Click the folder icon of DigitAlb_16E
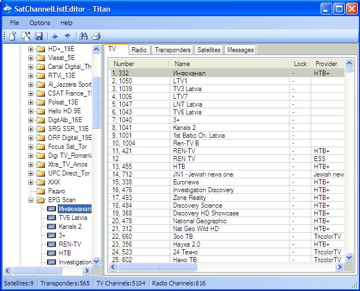The height and width of the screenshot is (291, 360). pos(41,120)
